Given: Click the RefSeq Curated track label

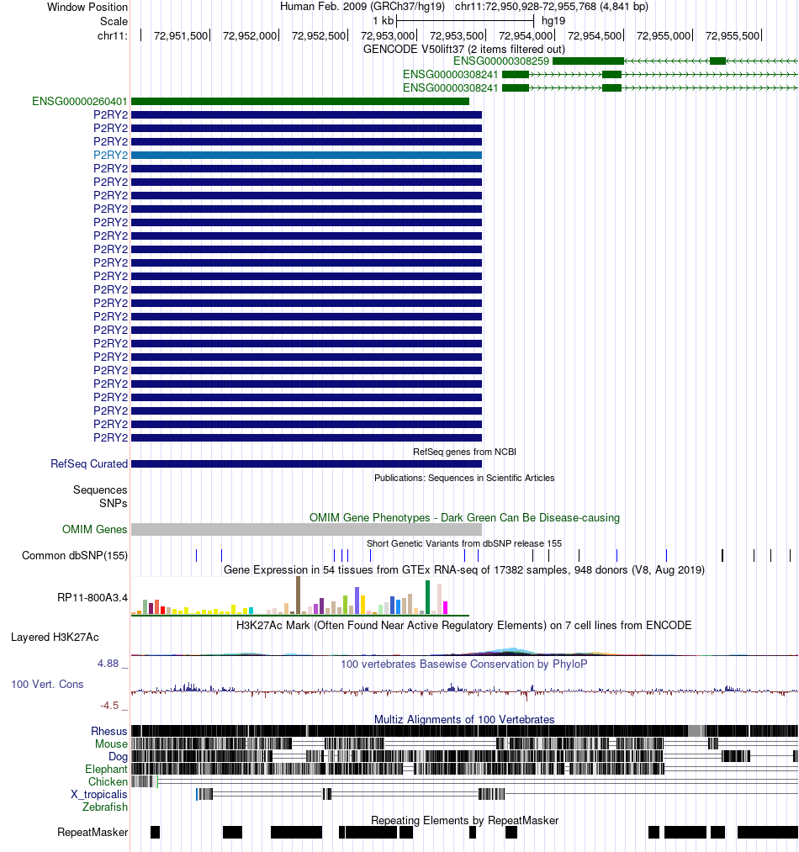Looking at the screenshot, I should tap(89, 463).
